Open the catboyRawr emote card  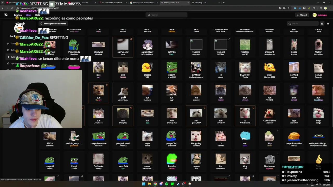point(147,47)
